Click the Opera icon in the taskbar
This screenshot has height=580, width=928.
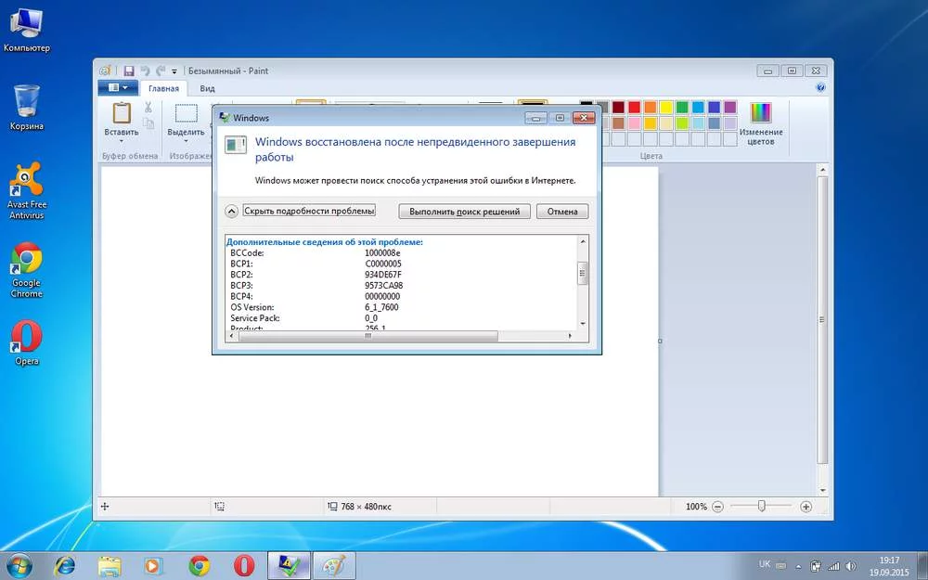[x=244, y=565]
